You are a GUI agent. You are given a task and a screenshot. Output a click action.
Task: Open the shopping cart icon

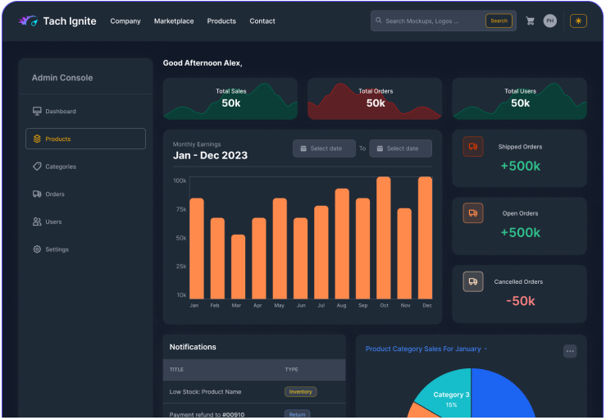point(531,21)
